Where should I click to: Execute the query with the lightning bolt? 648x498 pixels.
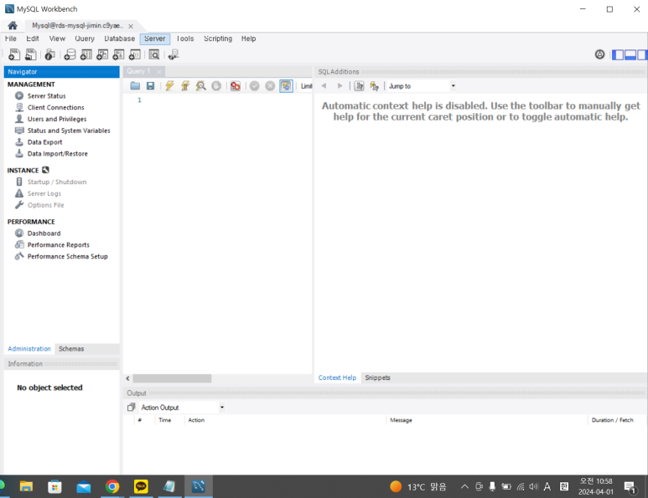click(x=169, y=86)
